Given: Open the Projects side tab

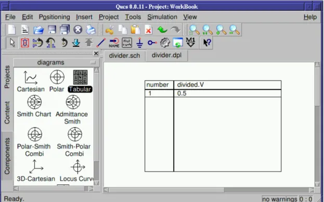Looking at the screenshot, I should pos(7,77).
